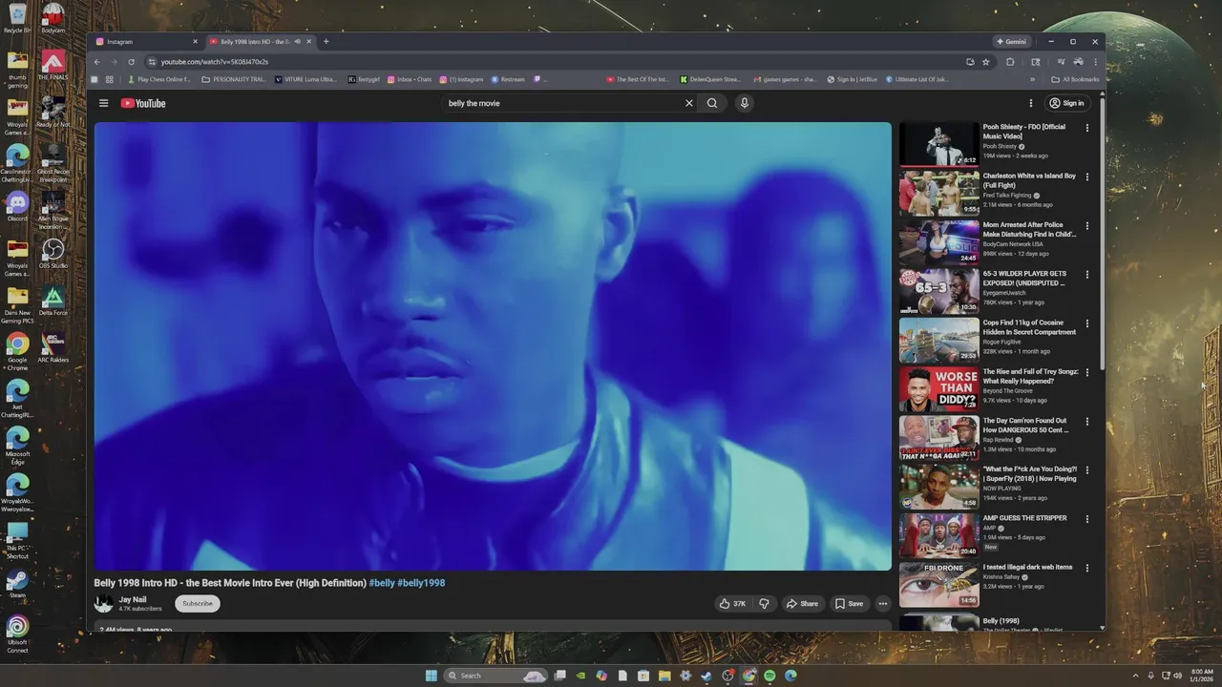Open the Ultimate List Of Jok... bookmark
This screenshot has width=1222, height=687.
pyautogui.click(x=917, y=79)
